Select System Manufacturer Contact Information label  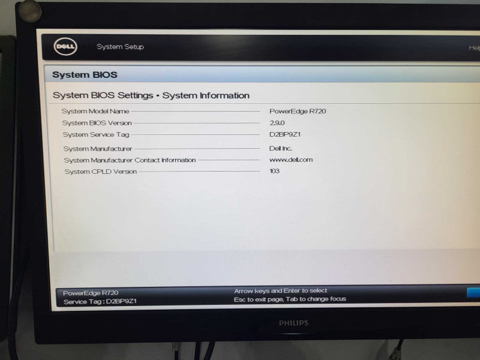(130, 160)
